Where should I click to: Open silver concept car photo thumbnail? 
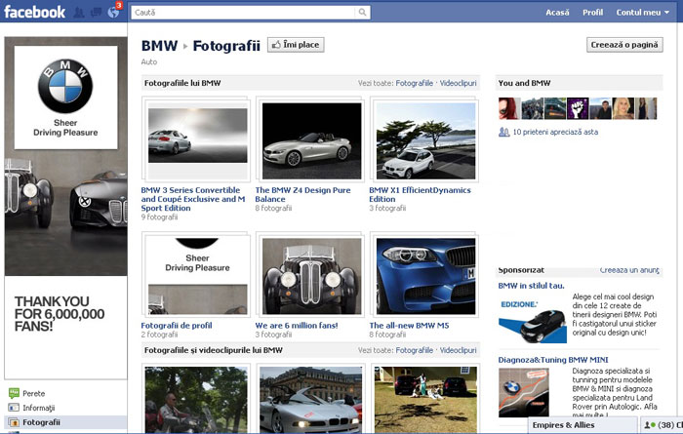coord(310,400)
